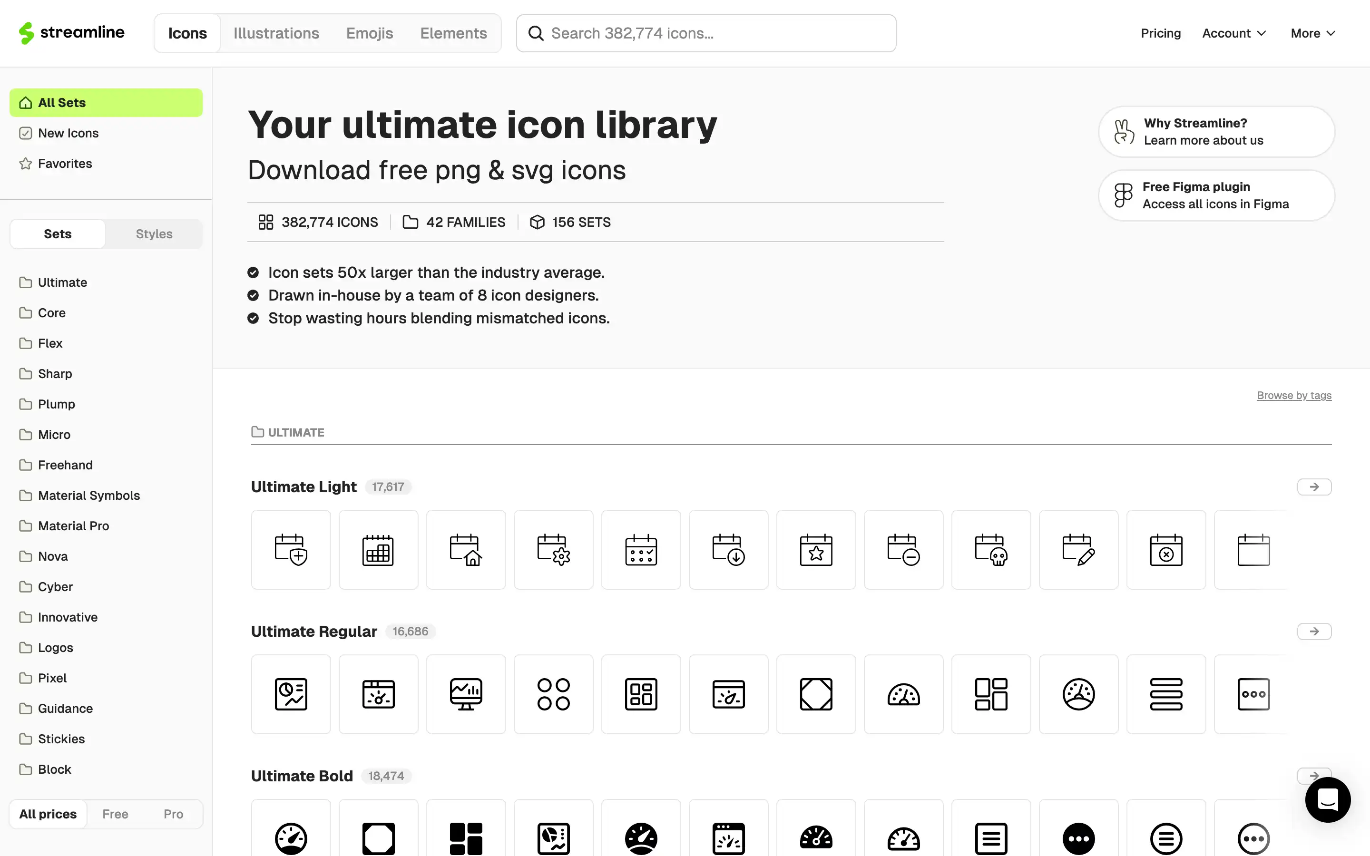Open the More dropdown menu

pyautogui.click(x=1313, y=33)
